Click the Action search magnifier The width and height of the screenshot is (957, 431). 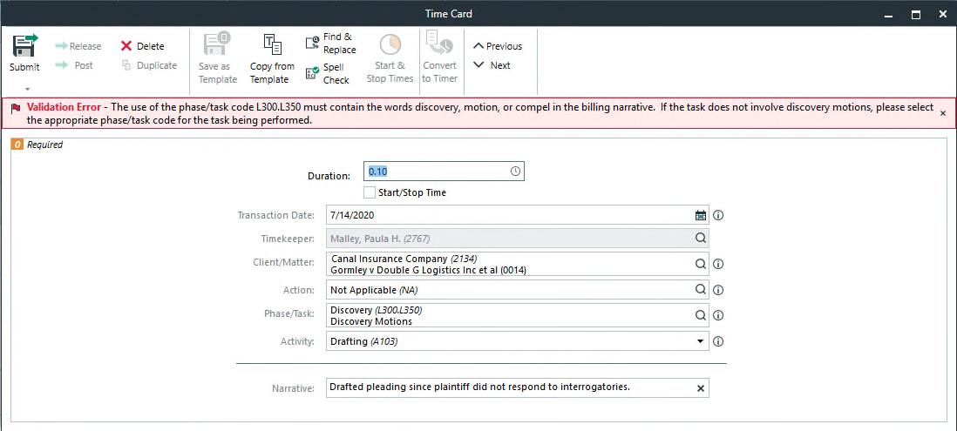[701, 290]
